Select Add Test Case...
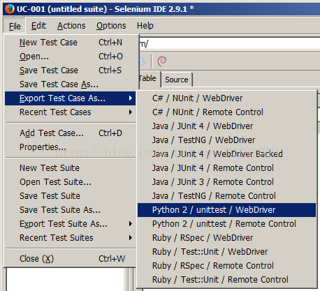Image resolution: width=320 pixels, height=291 pixels. pos(70,133)
